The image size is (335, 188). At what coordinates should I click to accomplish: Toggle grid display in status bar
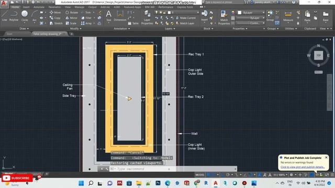click(x=208, y=175)
